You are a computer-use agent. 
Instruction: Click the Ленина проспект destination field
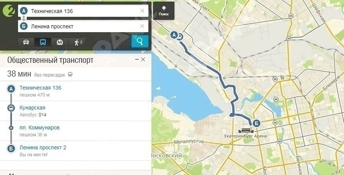(x=83, y=26)
